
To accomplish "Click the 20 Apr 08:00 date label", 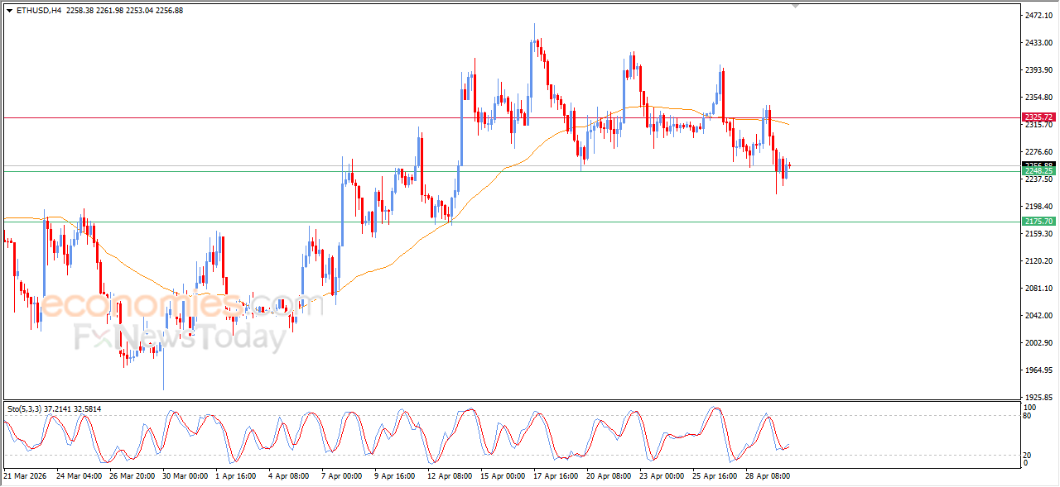I will (609, 476).
